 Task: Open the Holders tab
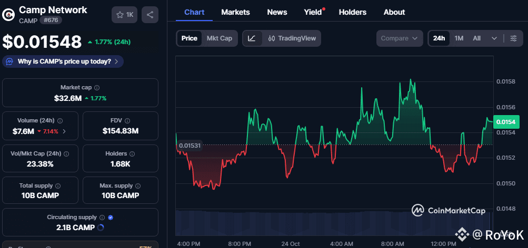tap(353, 12)
